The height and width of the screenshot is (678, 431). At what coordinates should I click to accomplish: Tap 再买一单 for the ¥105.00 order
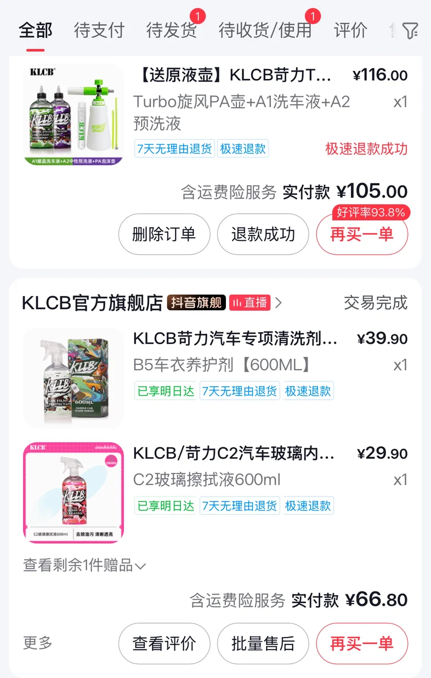point(362,235)
